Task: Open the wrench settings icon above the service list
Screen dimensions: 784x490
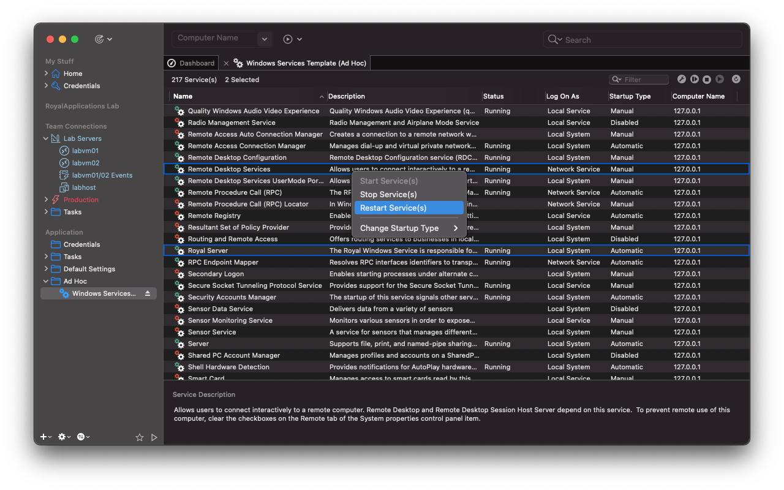Action: pos(682,79)
